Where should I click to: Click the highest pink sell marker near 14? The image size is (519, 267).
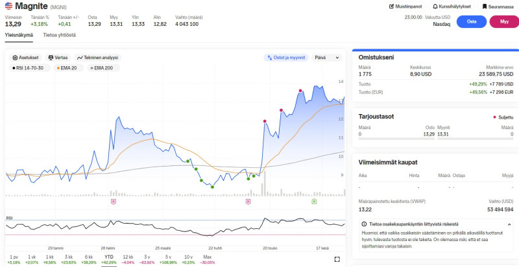click(x=300, y=91)
